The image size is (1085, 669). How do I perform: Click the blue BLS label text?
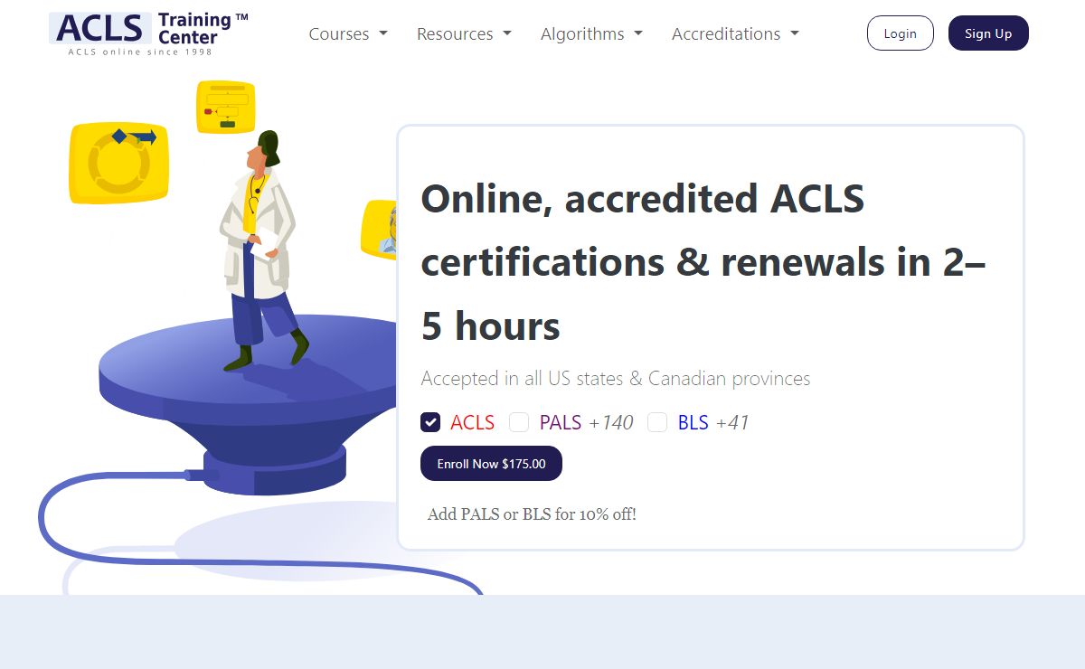(693, 422)
